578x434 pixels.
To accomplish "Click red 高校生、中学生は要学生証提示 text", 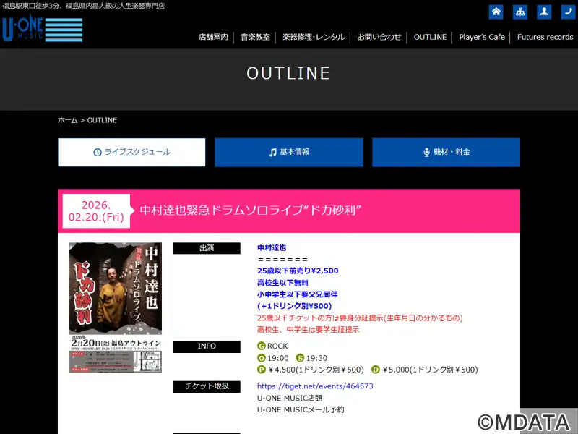I will pyautogui.click(x=309, y=330).
